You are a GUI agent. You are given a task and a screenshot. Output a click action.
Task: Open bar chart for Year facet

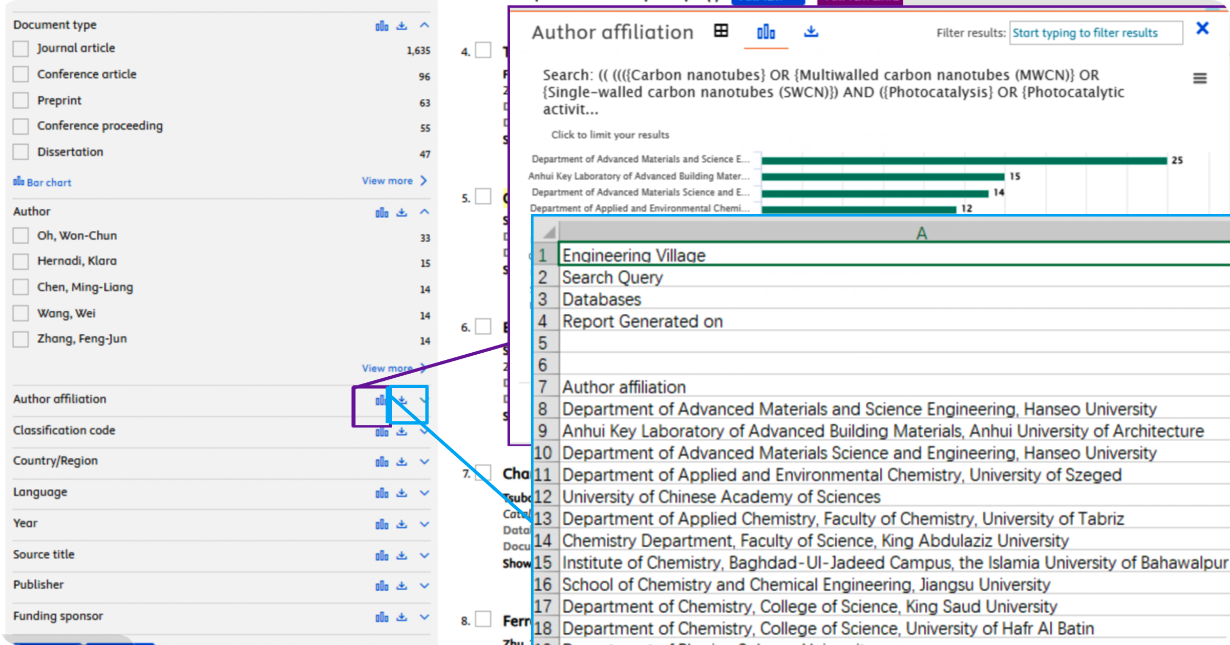pos(381,524)
